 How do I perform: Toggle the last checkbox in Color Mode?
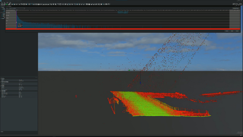[x=19, y=97]
